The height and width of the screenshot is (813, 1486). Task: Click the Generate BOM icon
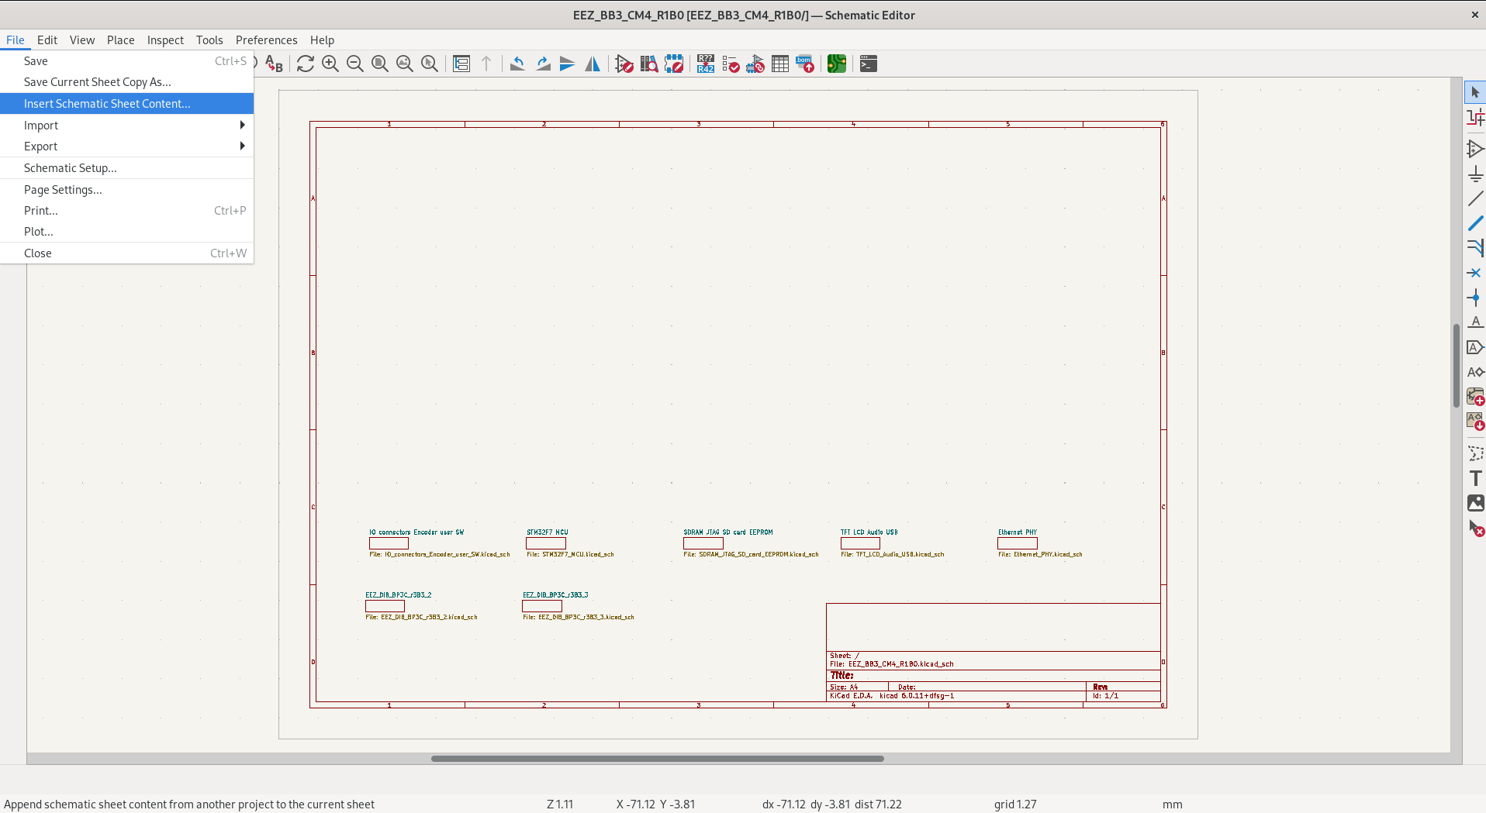[804, 64]
